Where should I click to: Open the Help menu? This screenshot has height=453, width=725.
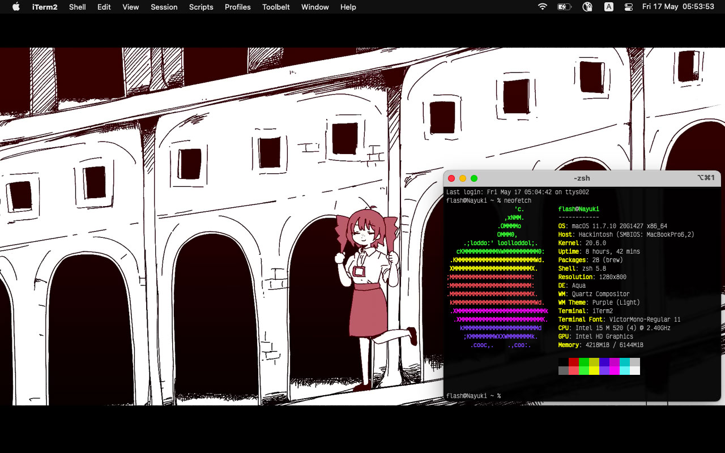click(x=348, y=7)
